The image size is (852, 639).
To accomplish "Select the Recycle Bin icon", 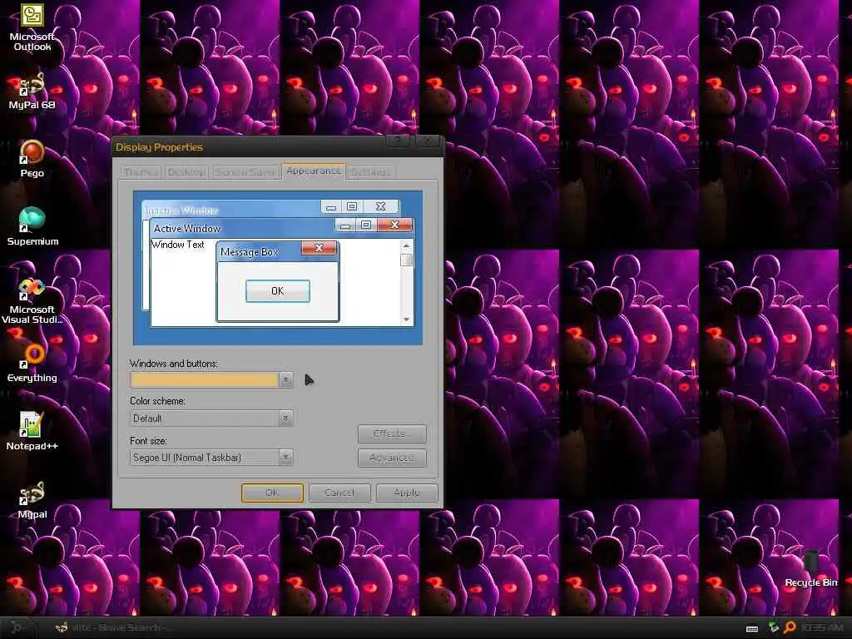I will coord(810,568).
